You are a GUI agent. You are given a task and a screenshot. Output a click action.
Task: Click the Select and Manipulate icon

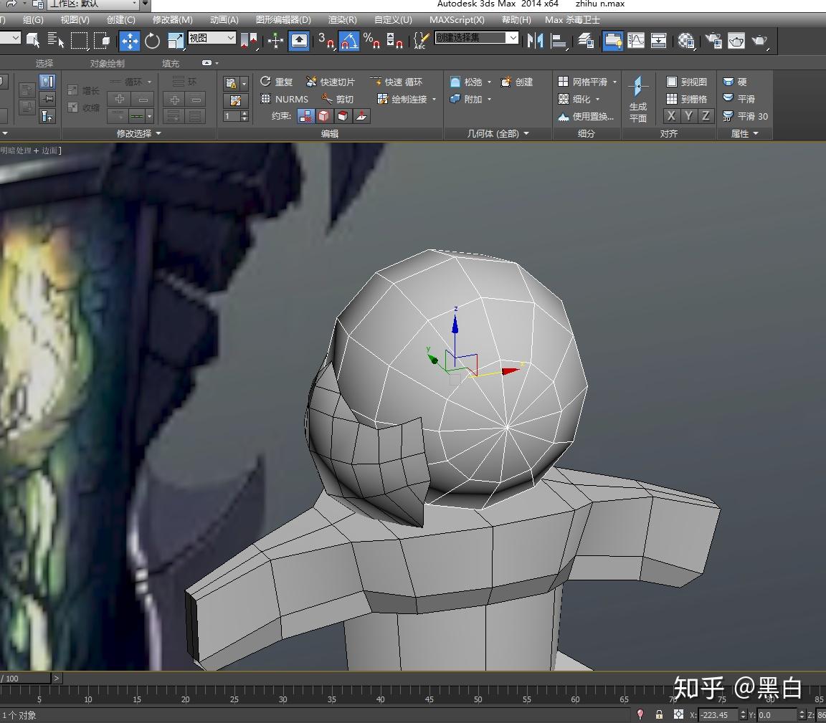275,41
